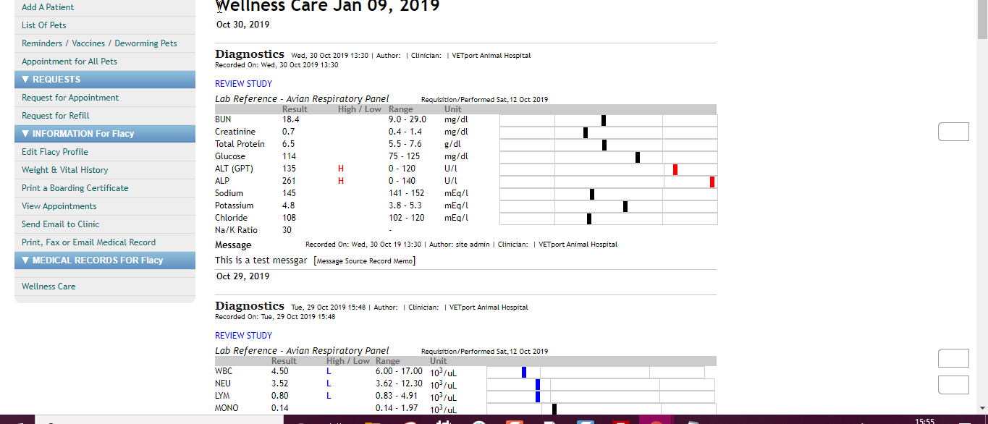Select ALP result value 261

point(289,181)
